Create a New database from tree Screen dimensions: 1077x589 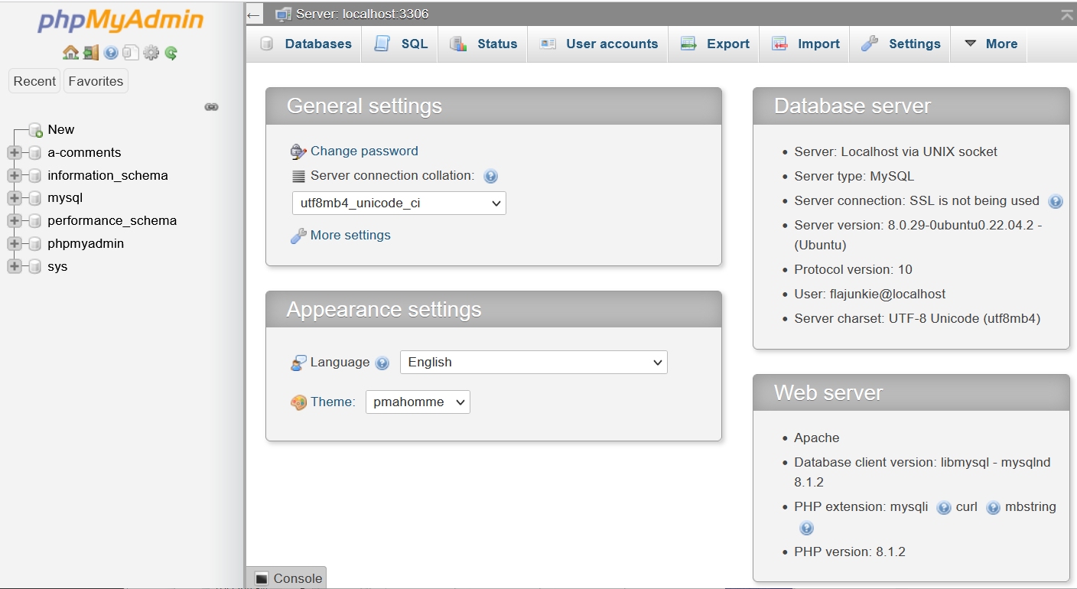click(60, 130)
